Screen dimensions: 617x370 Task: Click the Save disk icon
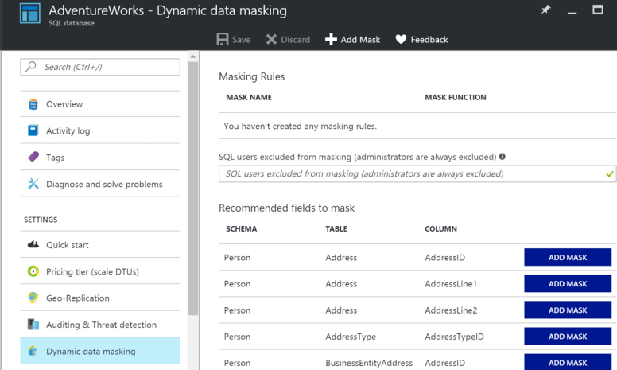(x=223, y=39)
